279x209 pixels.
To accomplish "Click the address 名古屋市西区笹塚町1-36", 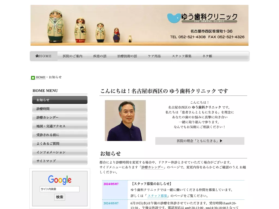I will click(211, 31).
